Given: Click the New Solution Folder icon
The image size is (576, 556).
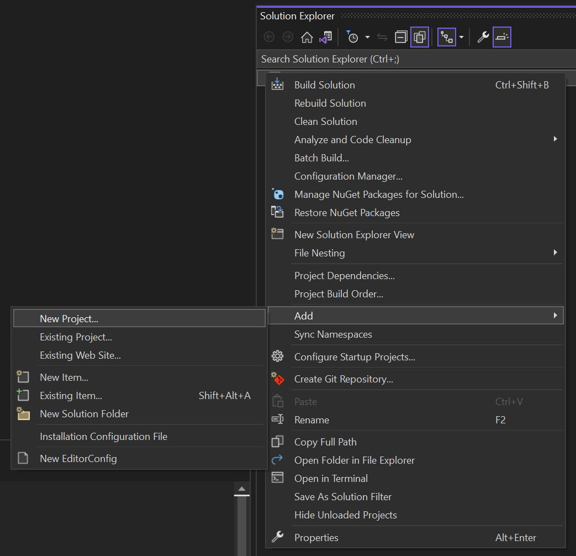Looking at the screenshot, I should (23, 413).
